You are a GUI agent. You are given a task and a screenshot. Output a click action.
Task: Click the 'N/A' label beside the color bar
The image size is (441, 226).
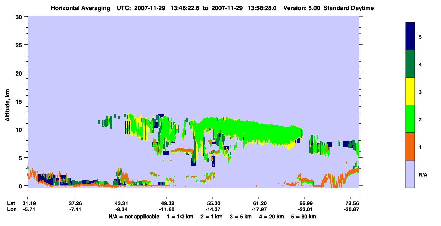click(423, 175)
